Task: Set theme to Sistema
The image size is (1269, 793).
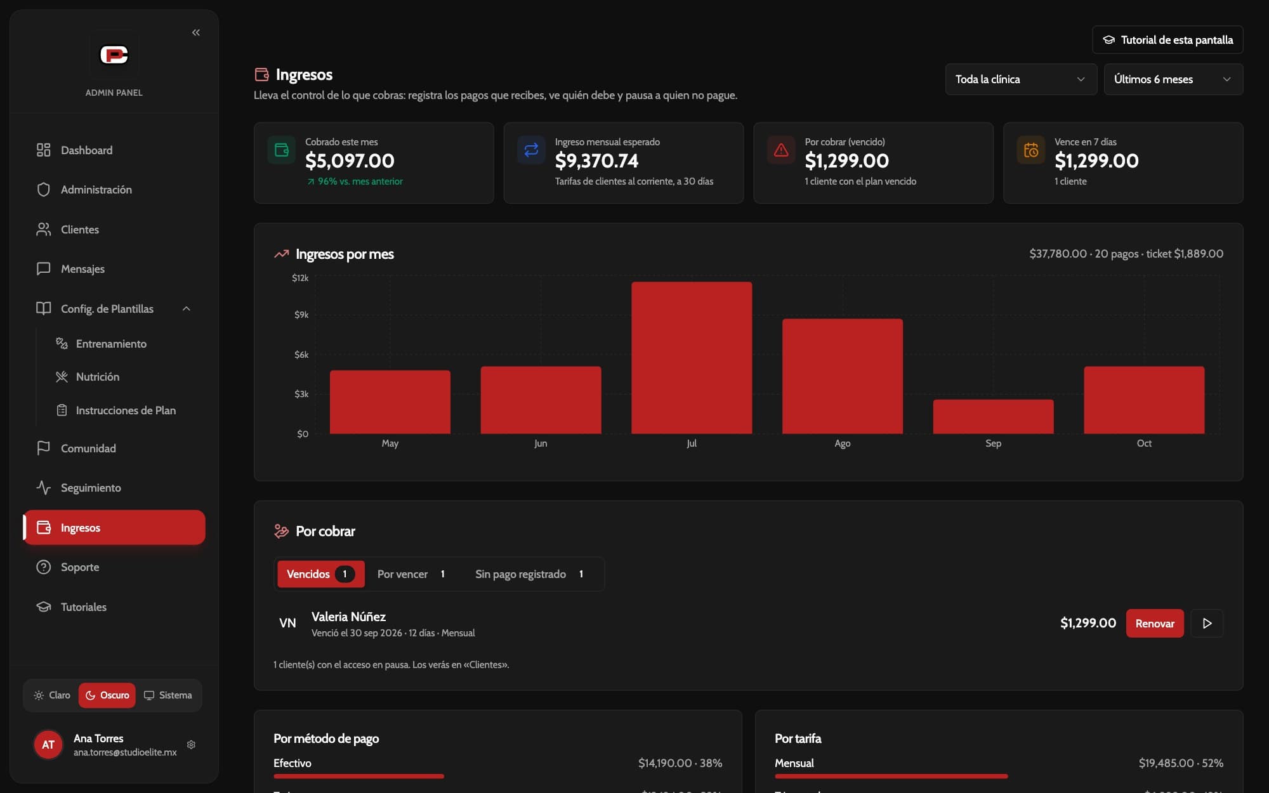Action: click(168, 695)
